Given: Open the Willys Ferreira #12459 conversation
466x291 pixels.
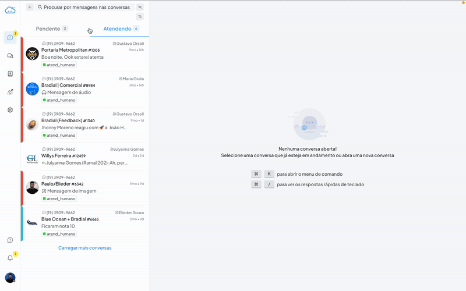Looking at the screenshot, I should pyautogui.click(x=87, y=156).
